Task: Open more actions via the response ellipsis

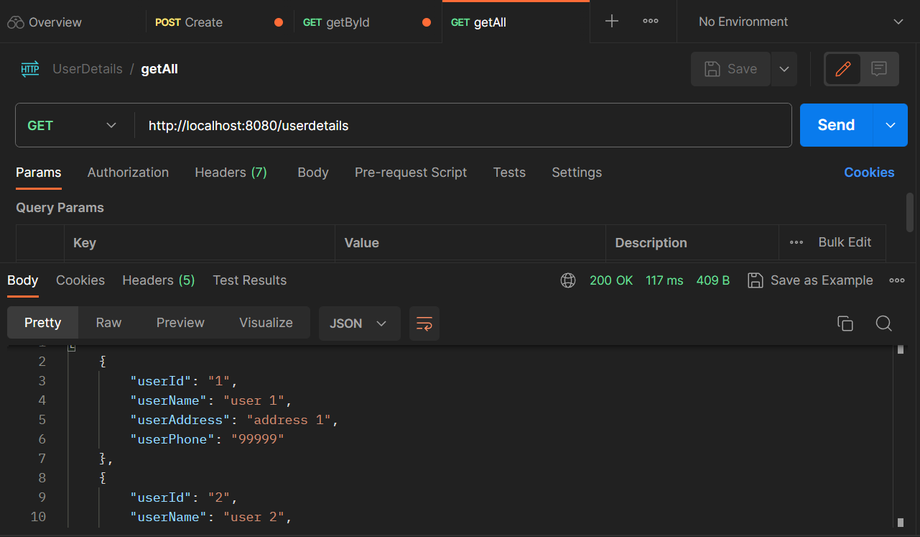Action: tap(896, 280)
